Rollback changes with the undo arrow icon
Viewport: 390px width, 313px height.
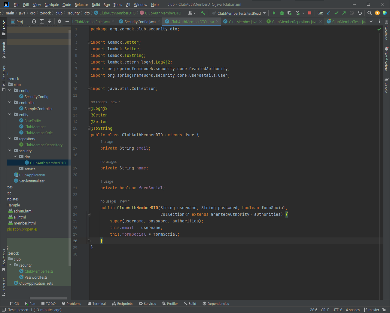(360, 13)
